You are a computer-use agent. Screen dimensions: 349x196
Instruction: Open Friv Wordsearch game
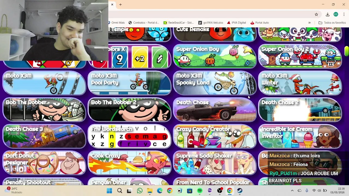tap(130, 137)
